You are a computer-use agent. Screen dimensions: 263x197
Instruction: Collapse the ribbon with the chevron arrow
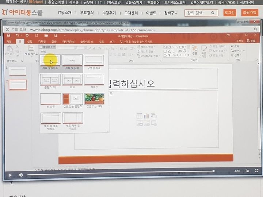(257, 60)
